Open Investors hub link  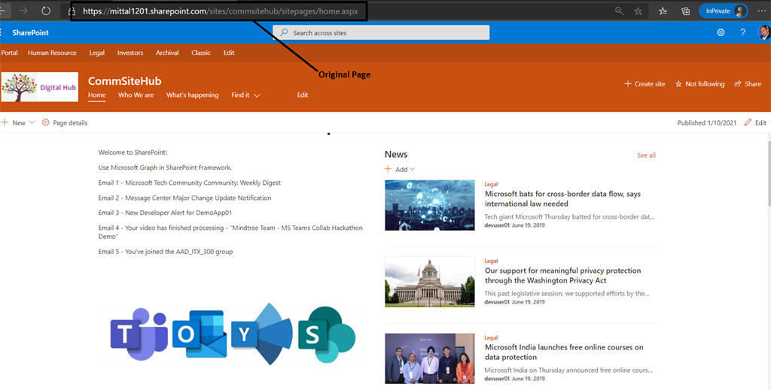pyautogui.click(x=130, y=53)
